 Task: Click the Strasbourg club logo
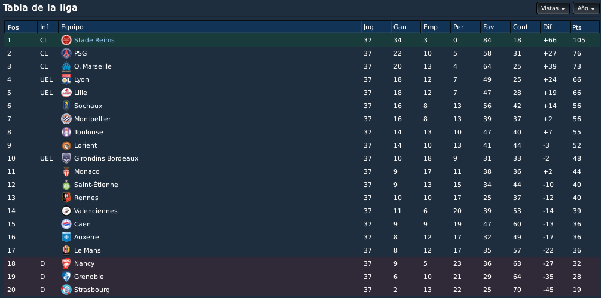click(x=66, y=290)
